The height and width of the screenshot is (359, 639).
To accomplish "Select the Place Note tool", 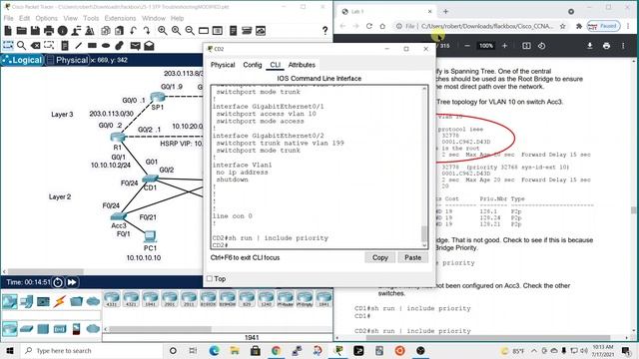I will tap(64, 45).
